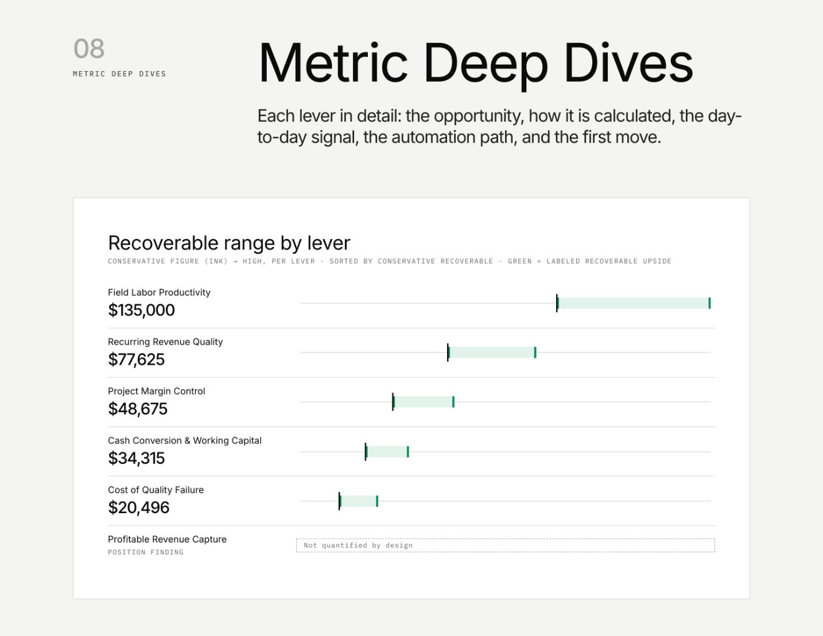The image size is (823, 636).
Task: Select the "Project Margin Control" lever label
Action: (x=156, y=391)
